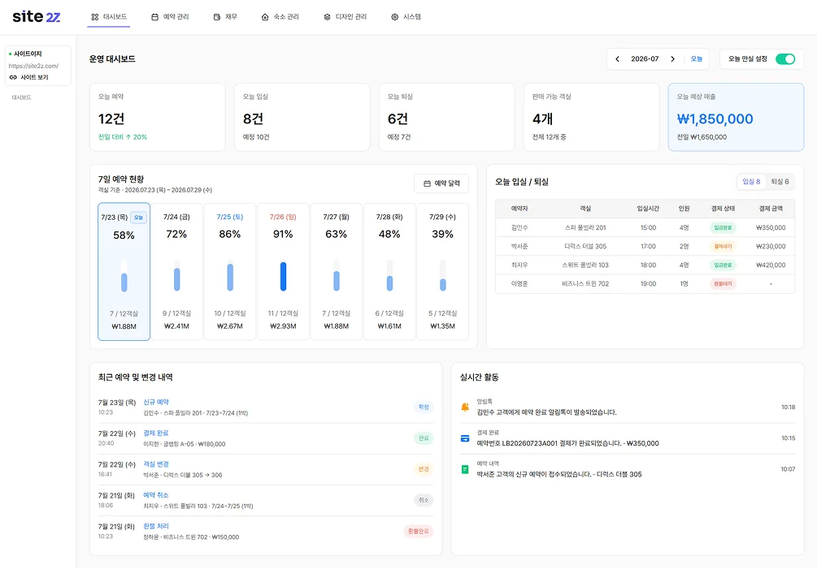Open the 시스템 menu
The image size is (817, 569).
[406, 17]
